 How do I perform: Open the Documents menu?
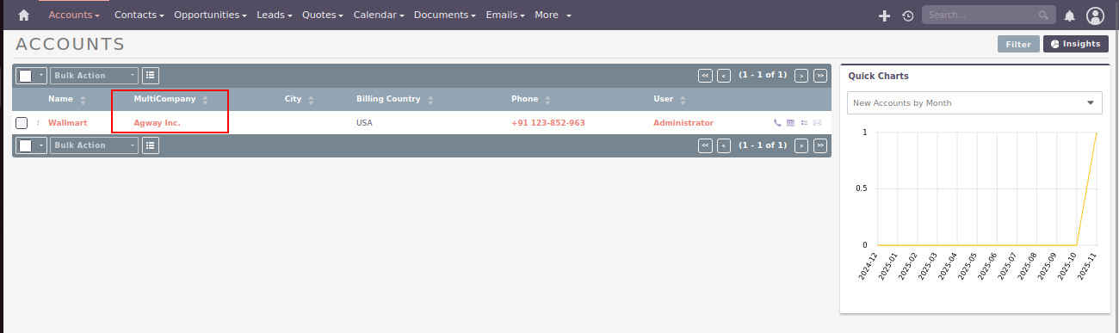[x=445, y=15]
